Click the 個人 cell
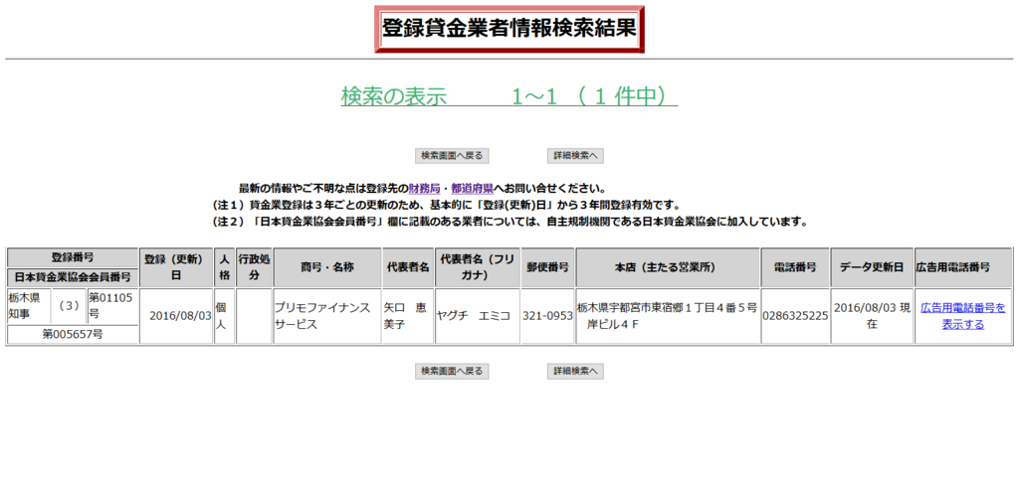 coord(224,316)
